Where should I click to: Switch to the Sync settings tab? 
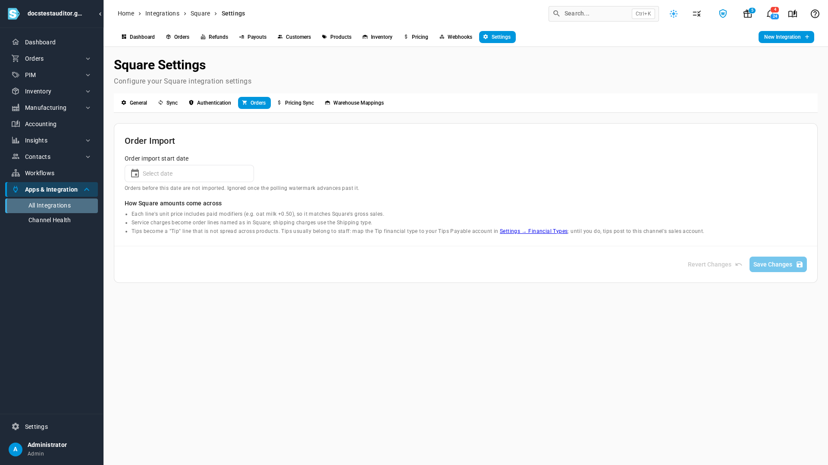point(168,103)
